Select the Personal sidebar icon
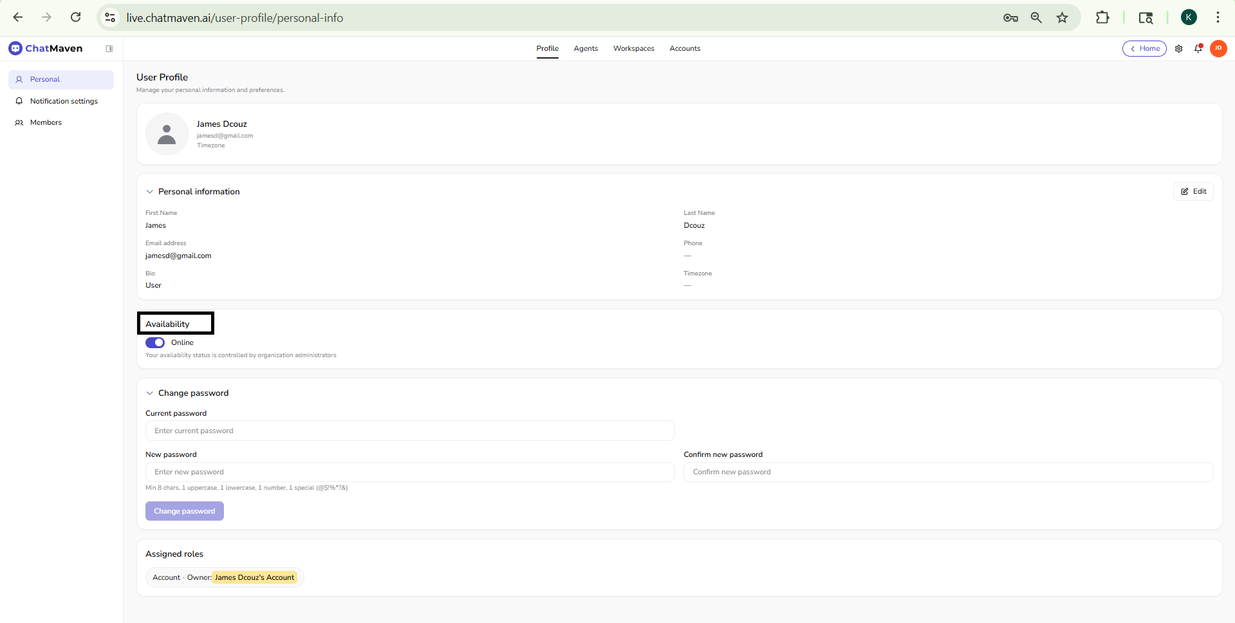This screenshot has height=623, width=1235. (x=20, y=79)
